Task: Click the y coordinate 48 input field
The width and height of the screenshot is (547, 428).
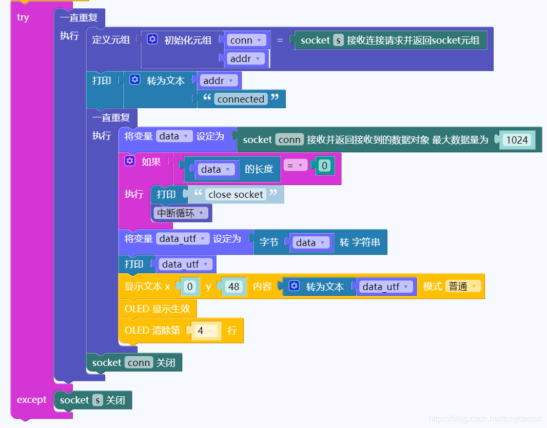Action: click(x=233, y=287)
